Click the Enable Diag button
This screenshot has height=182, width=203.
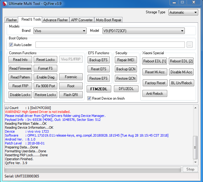(45, 77)
